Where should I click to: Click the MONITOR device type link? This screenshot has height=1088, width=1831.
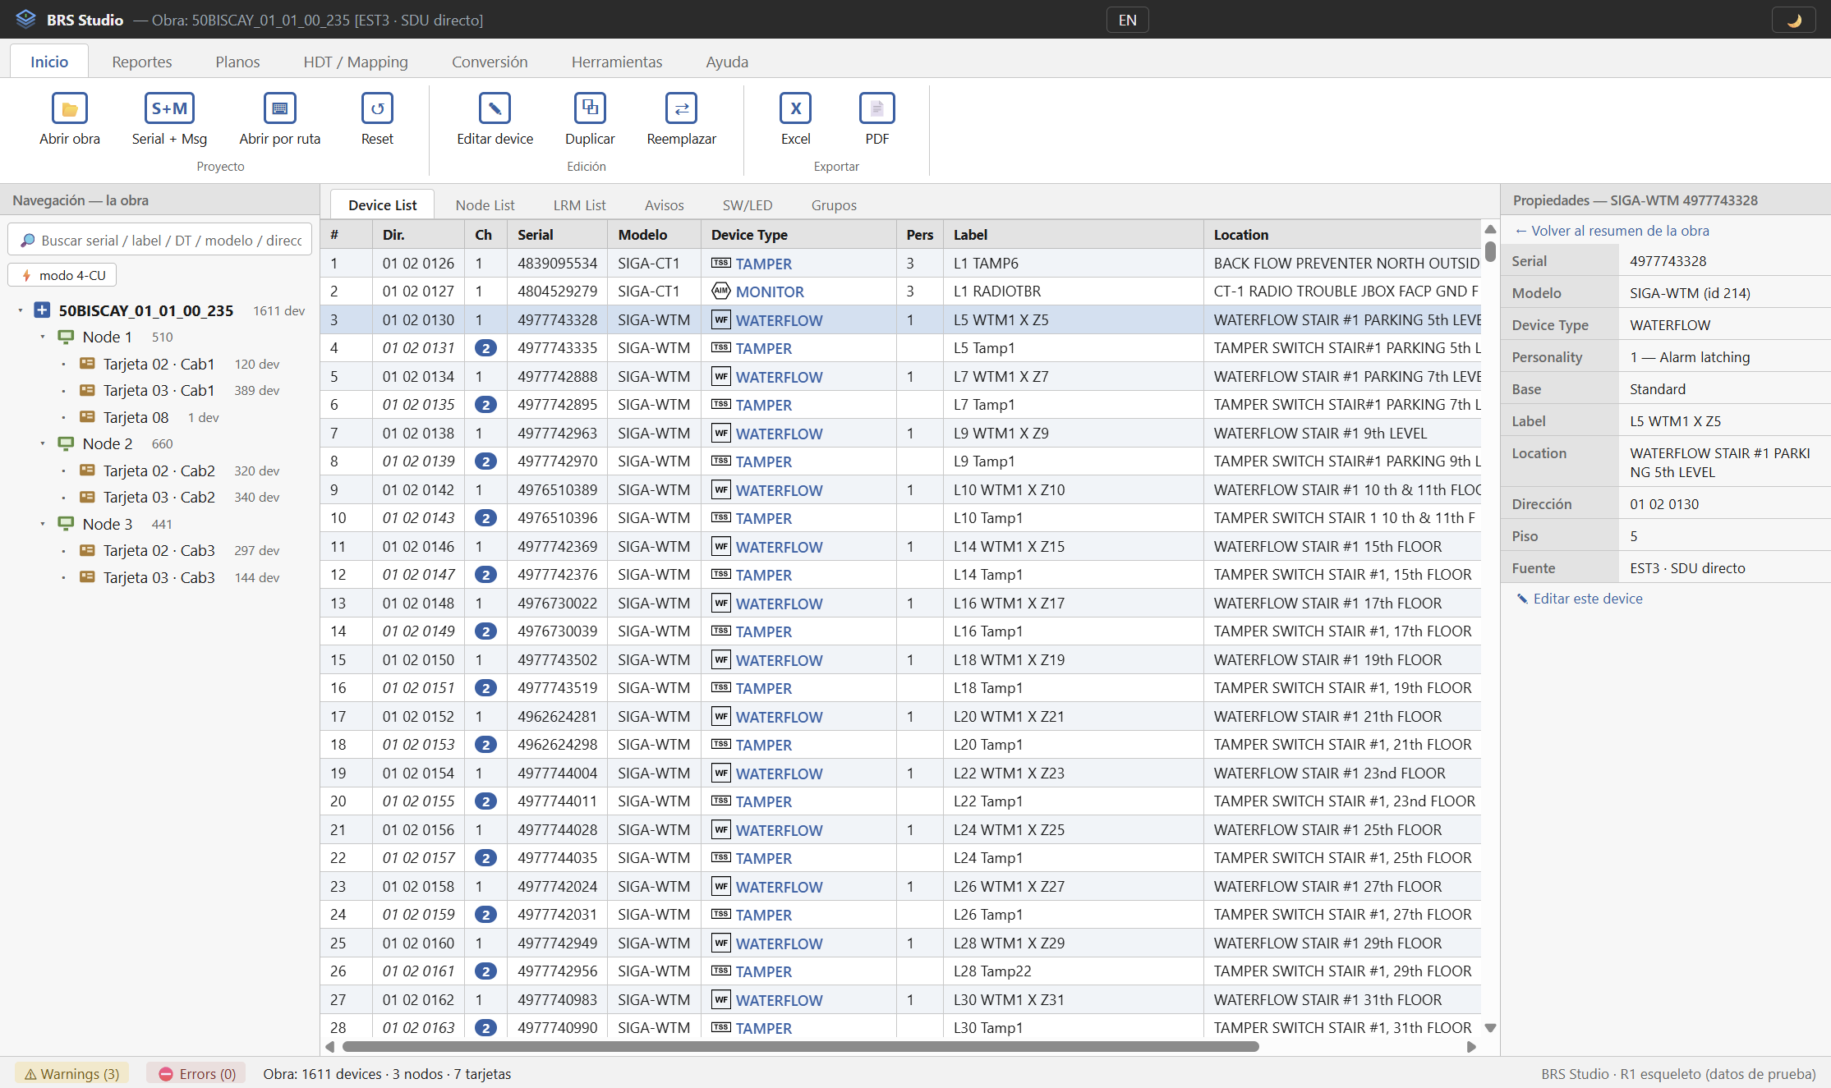(x=770, y=292)
